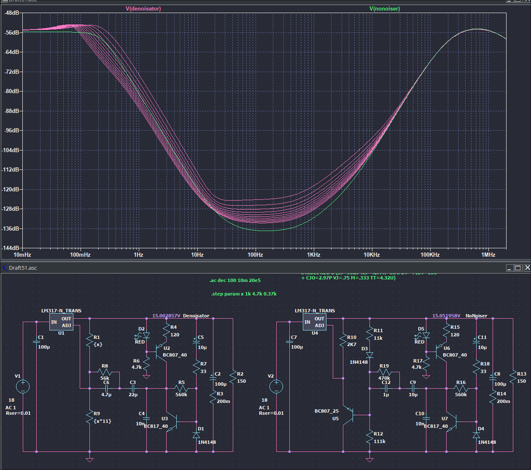Click the V2 Rser=0.01 text
The image size is (531, 470).
[x=272, y=413]
